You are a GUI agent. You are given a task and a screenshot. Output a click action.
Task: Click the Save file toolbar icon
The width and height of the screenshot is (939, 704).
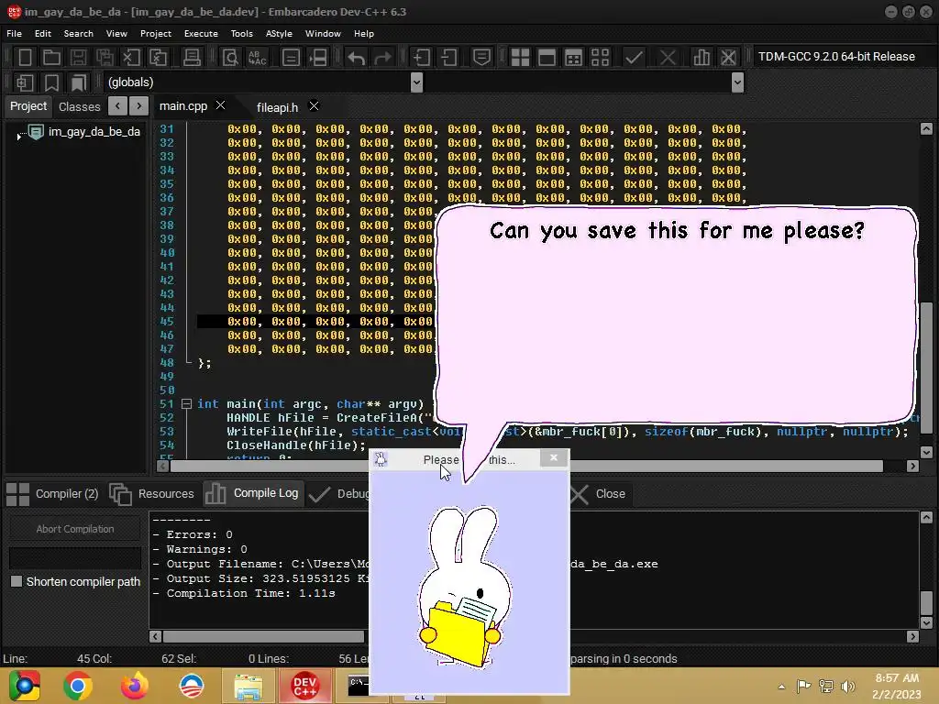pos(78,58)
